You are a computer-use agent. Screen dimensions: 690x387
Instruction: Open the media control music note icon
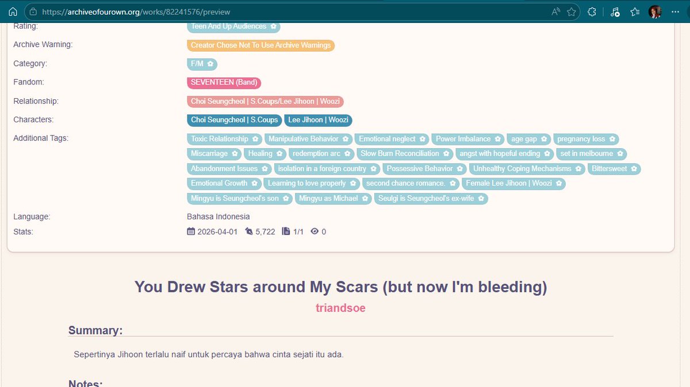tap(615, 11)
